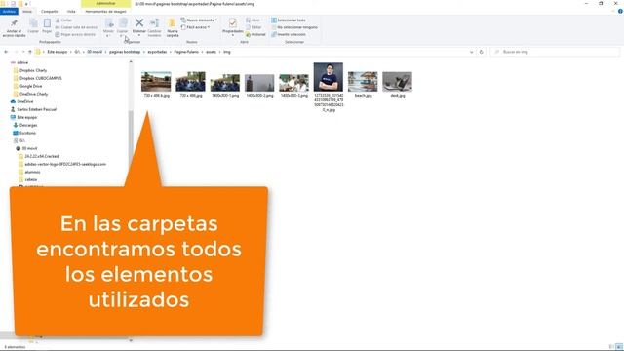624x351 pixels.
Task: Click the Eliminar X icon
Action: (x=139, y=23)
